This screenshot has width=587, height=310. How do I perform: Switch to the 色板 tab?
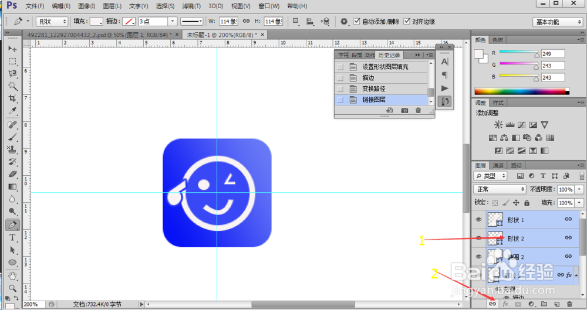coord(498,40)
